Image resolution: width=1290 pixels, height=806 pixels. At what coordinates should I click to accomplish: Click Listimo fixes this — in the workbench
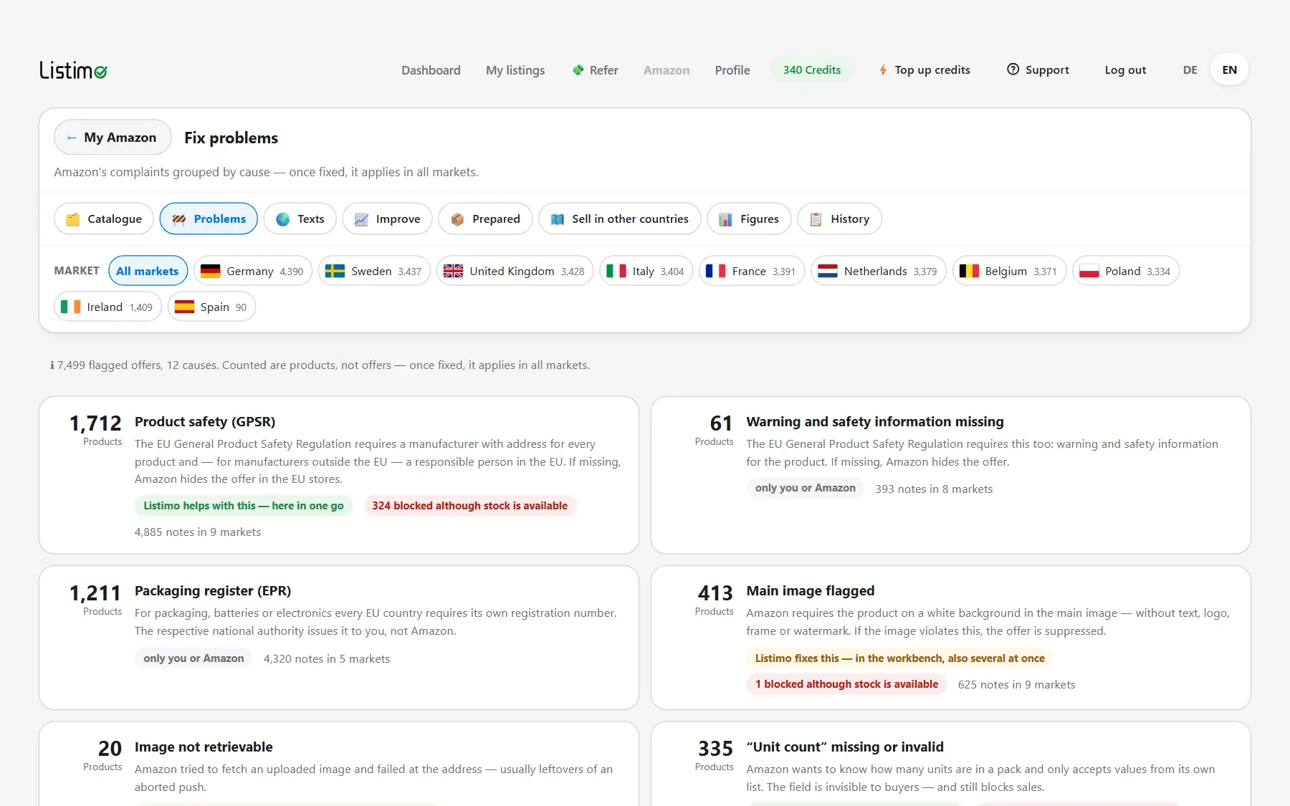(900, 658)
